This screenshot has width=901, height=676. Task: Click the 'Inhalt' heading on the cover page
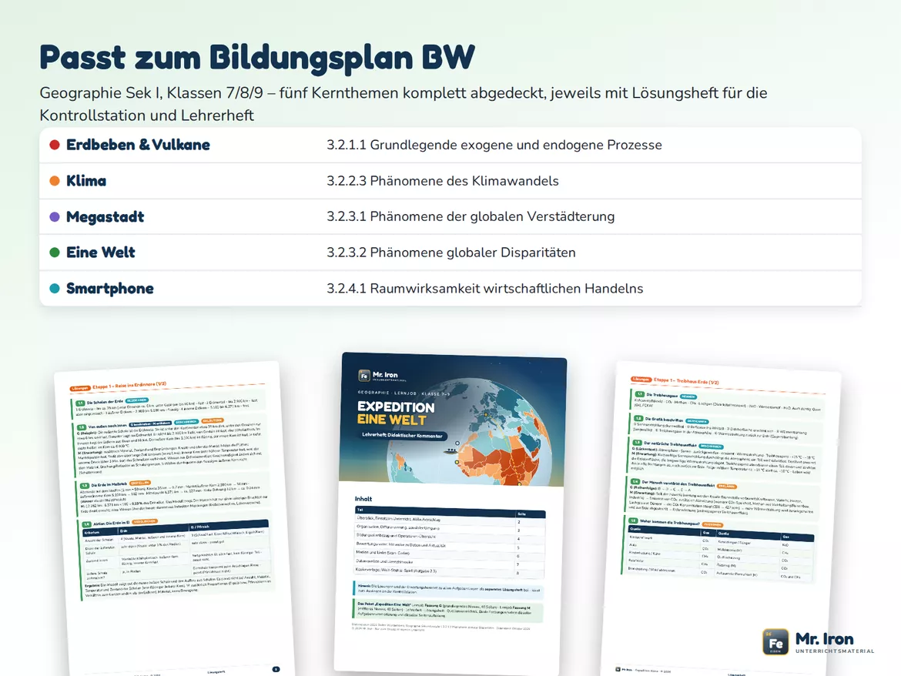coord(363,498)
